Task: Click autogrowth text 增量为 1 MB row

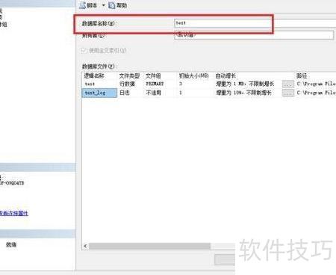Action: 245,84
